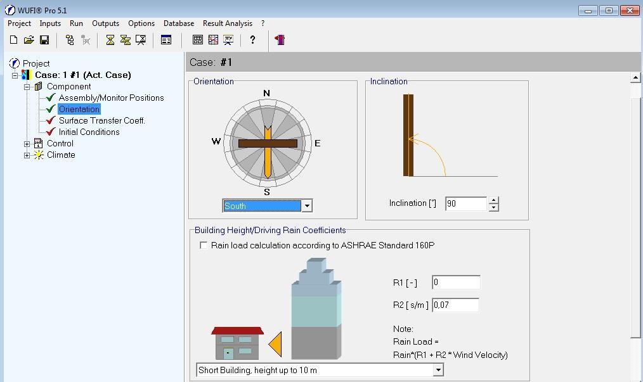Select Case: 1 #1 (Act. Case) label
Image resolution: width=643 pixels, height=382 pixels.
point(83,75)
